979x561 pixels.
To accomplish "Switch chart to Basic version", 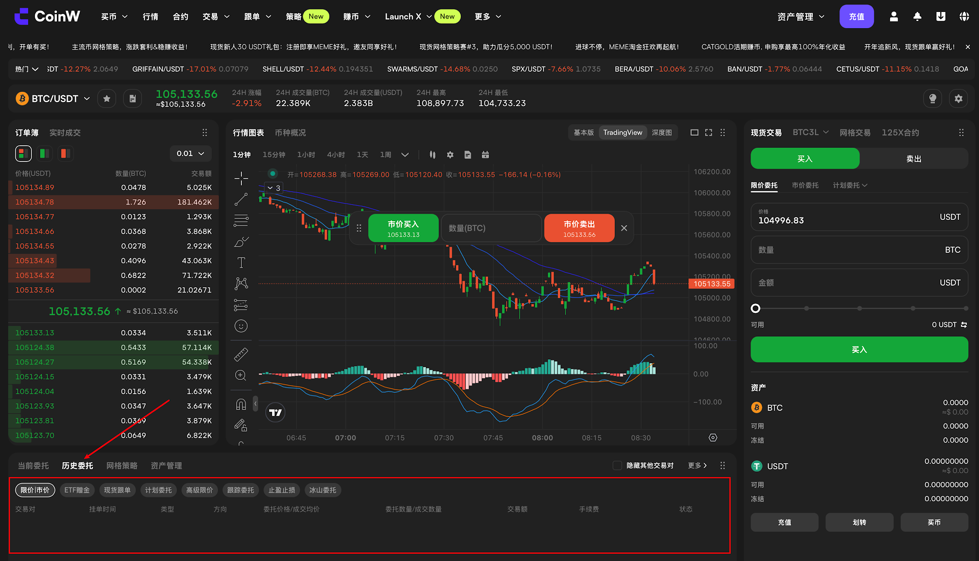I will click(584, 132).
